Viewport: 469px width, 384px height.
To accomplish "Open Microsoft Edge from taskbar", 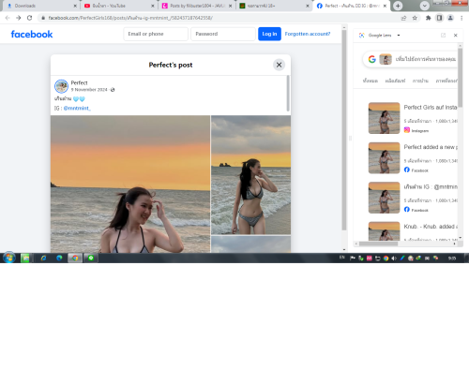I will pos(59,258).
